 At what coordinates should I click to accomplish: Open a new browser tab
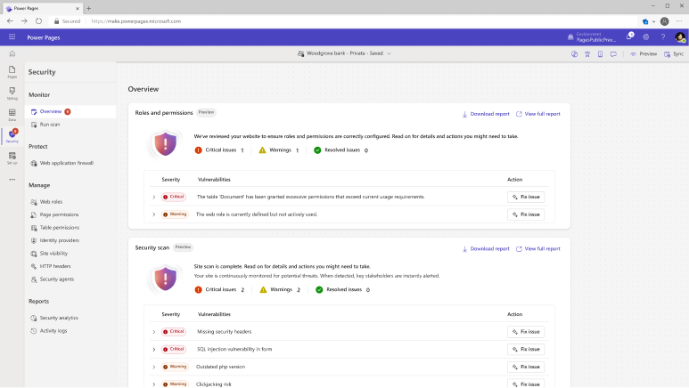(x=89, y=8)
